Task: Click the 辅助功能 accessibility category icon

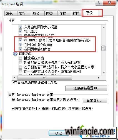Action: point(15,54)
